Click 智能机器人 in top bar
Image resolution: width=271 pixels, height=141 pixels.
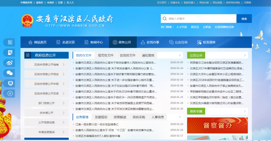[190, 3]
